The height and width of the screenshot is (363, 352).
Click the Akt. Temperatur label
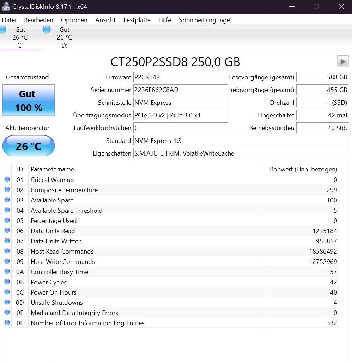pos(27,128)
